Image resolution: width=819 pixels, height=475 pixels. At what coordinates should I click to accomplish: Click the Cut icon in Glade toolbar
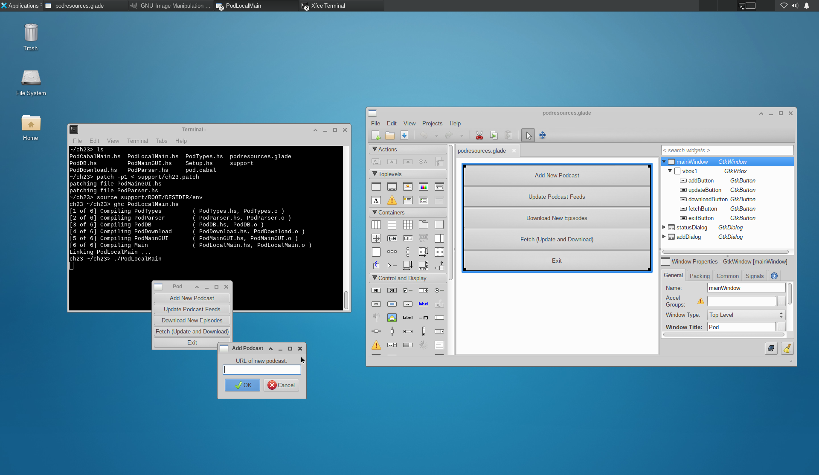pos(479,135)
